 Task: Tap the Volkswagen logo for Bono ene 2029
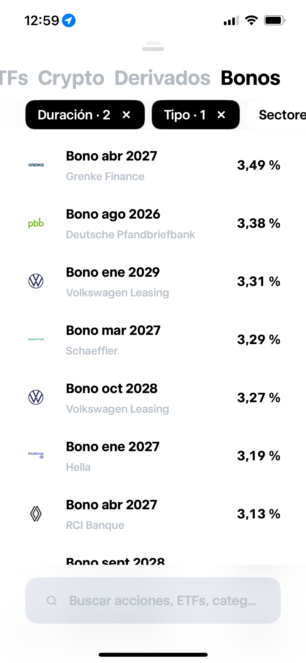[x=36, y=281]
